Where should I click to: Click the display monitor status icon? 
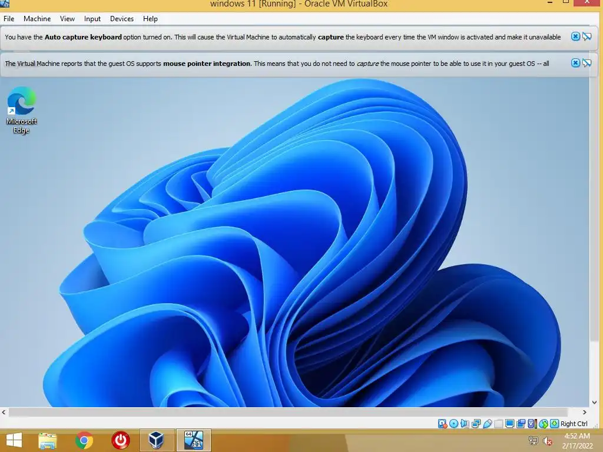point(509,424)
